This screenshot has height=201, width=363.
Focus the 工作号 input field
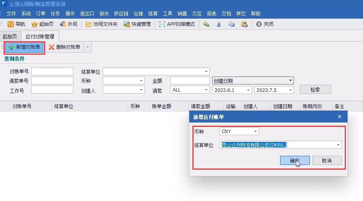tap(52, 90)
